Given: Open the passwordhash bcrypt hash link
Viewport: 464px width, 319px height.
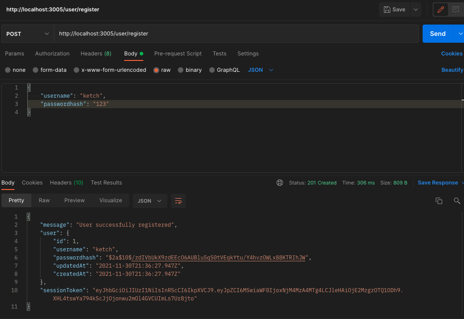Looking at the screenshot, I should (x=219, y=258).
